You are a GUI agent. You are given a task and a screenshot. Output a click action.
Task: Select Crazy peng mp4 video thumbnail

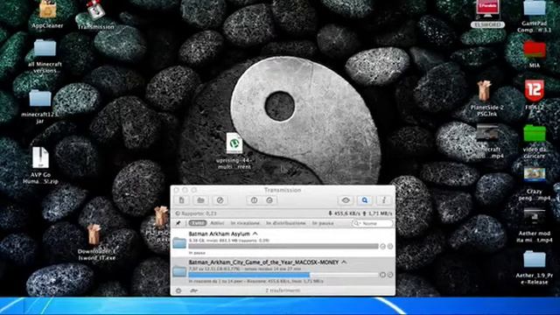(x=535, y=184)
